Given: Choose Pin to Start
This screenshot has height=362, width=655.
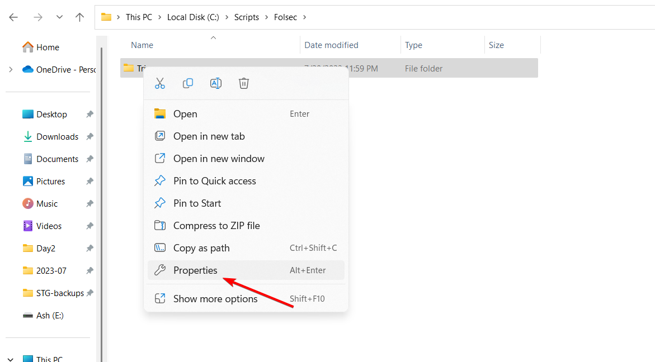Looking at the screenshot, I should click(246, 203).
